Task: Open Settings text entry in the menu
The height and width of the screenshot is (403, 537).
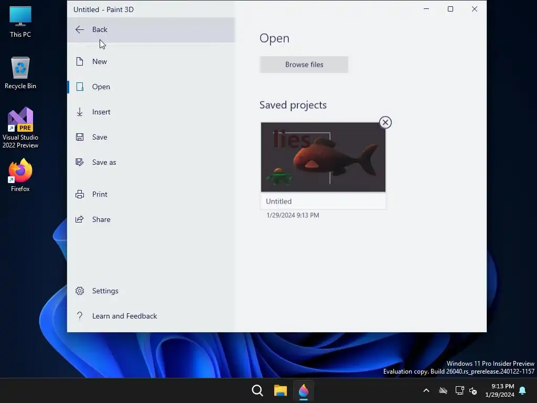Action: coord(105,291)
